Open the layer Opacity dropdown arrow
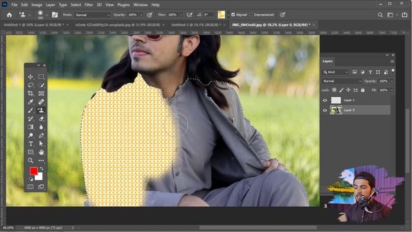 (392, 81)
